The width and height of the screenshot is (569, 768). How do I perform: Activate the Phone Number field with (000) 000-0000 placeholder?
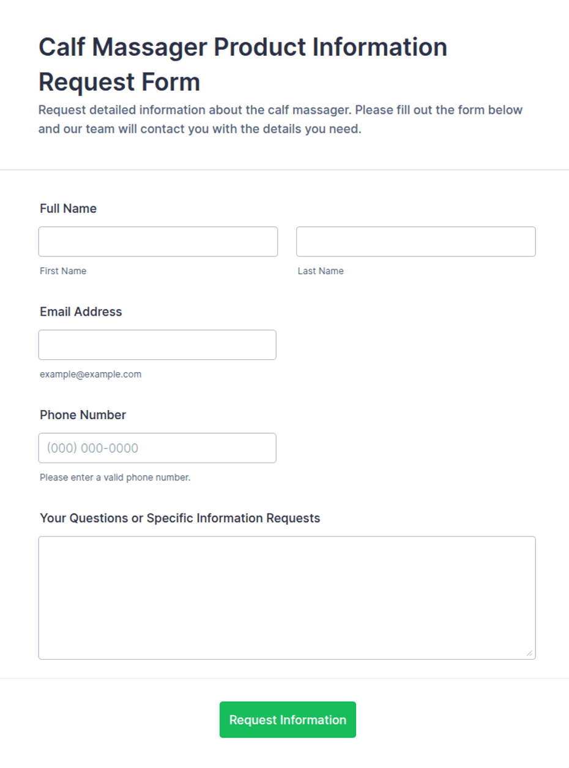click(x=157, y=448)
